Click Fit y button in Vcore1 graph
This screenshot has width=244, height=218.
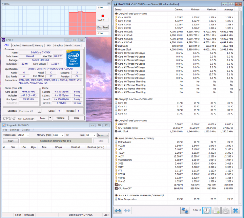(x=99, y=27)
